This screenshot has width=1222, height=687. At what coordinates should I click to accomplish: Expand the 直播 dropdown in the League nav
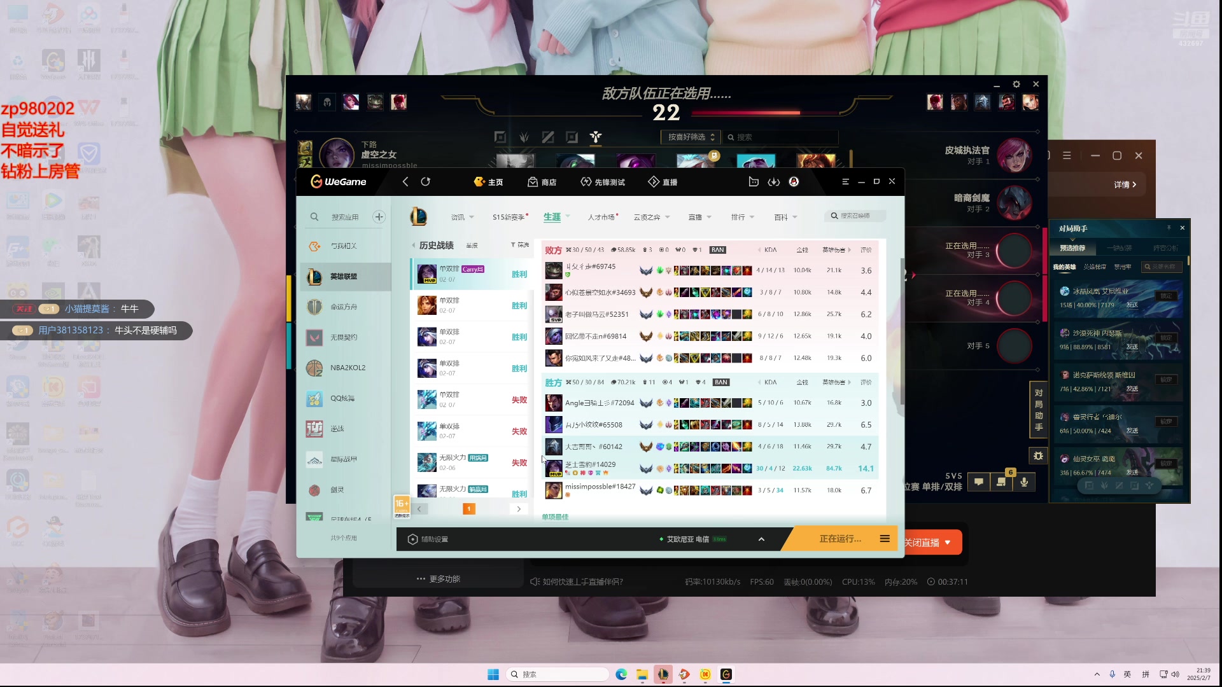click(x=700, y=218)
